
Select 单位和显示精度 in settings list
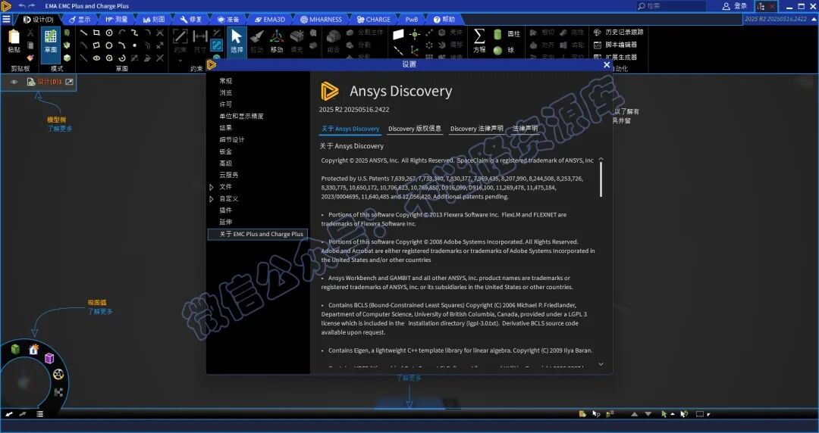[241, 117]
